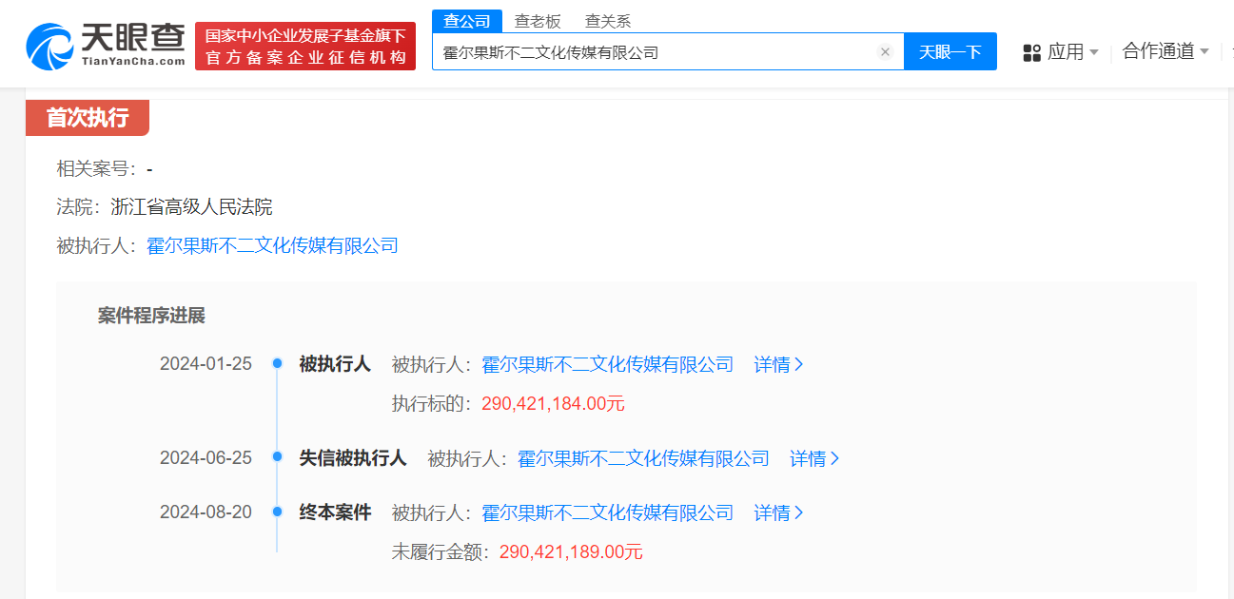Click the blue timeline dot beside 2024-01-25
1234x599 pixels.
[277, 363]
